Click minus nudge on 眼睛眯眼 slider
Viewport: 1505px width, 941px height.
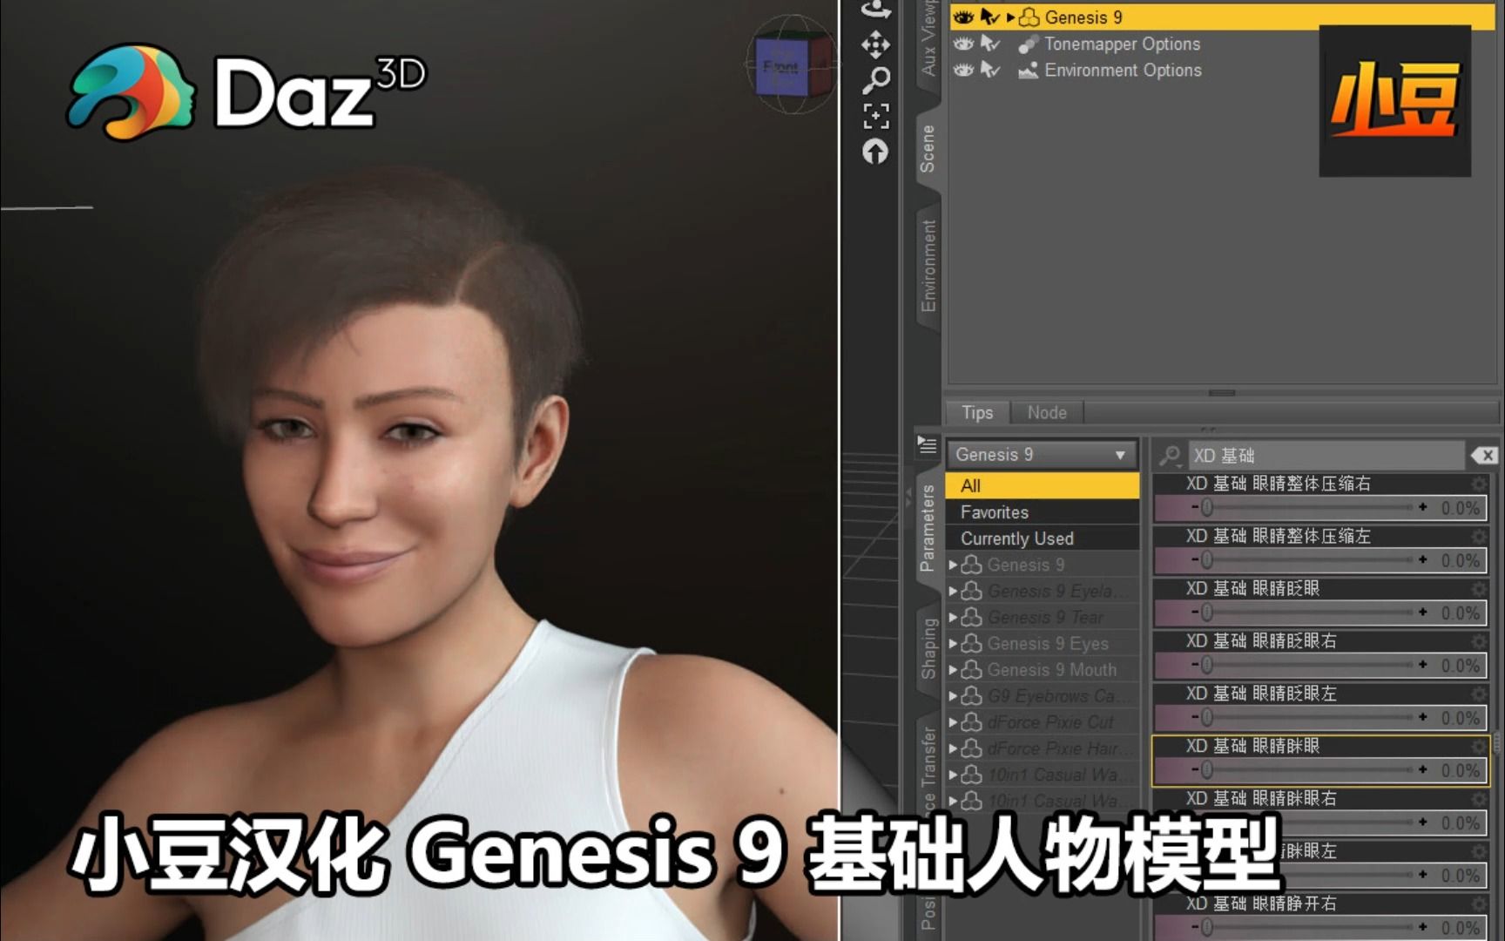[x=1195, y=770]
